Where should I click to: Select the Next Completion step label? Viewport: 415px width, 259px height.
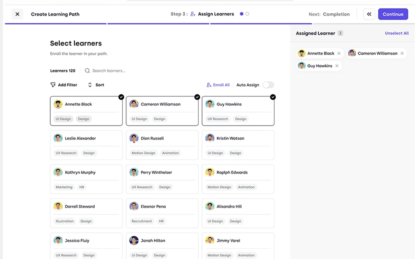tap(329, 14)
